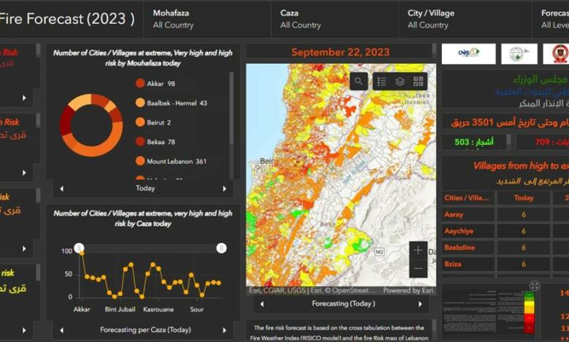Click the fire risk legend thumbnail
Viewport: 569px width, 342px height.
tap(489, 311)
